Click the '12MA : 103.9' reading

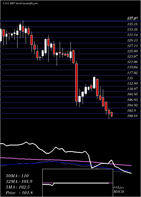19,182
